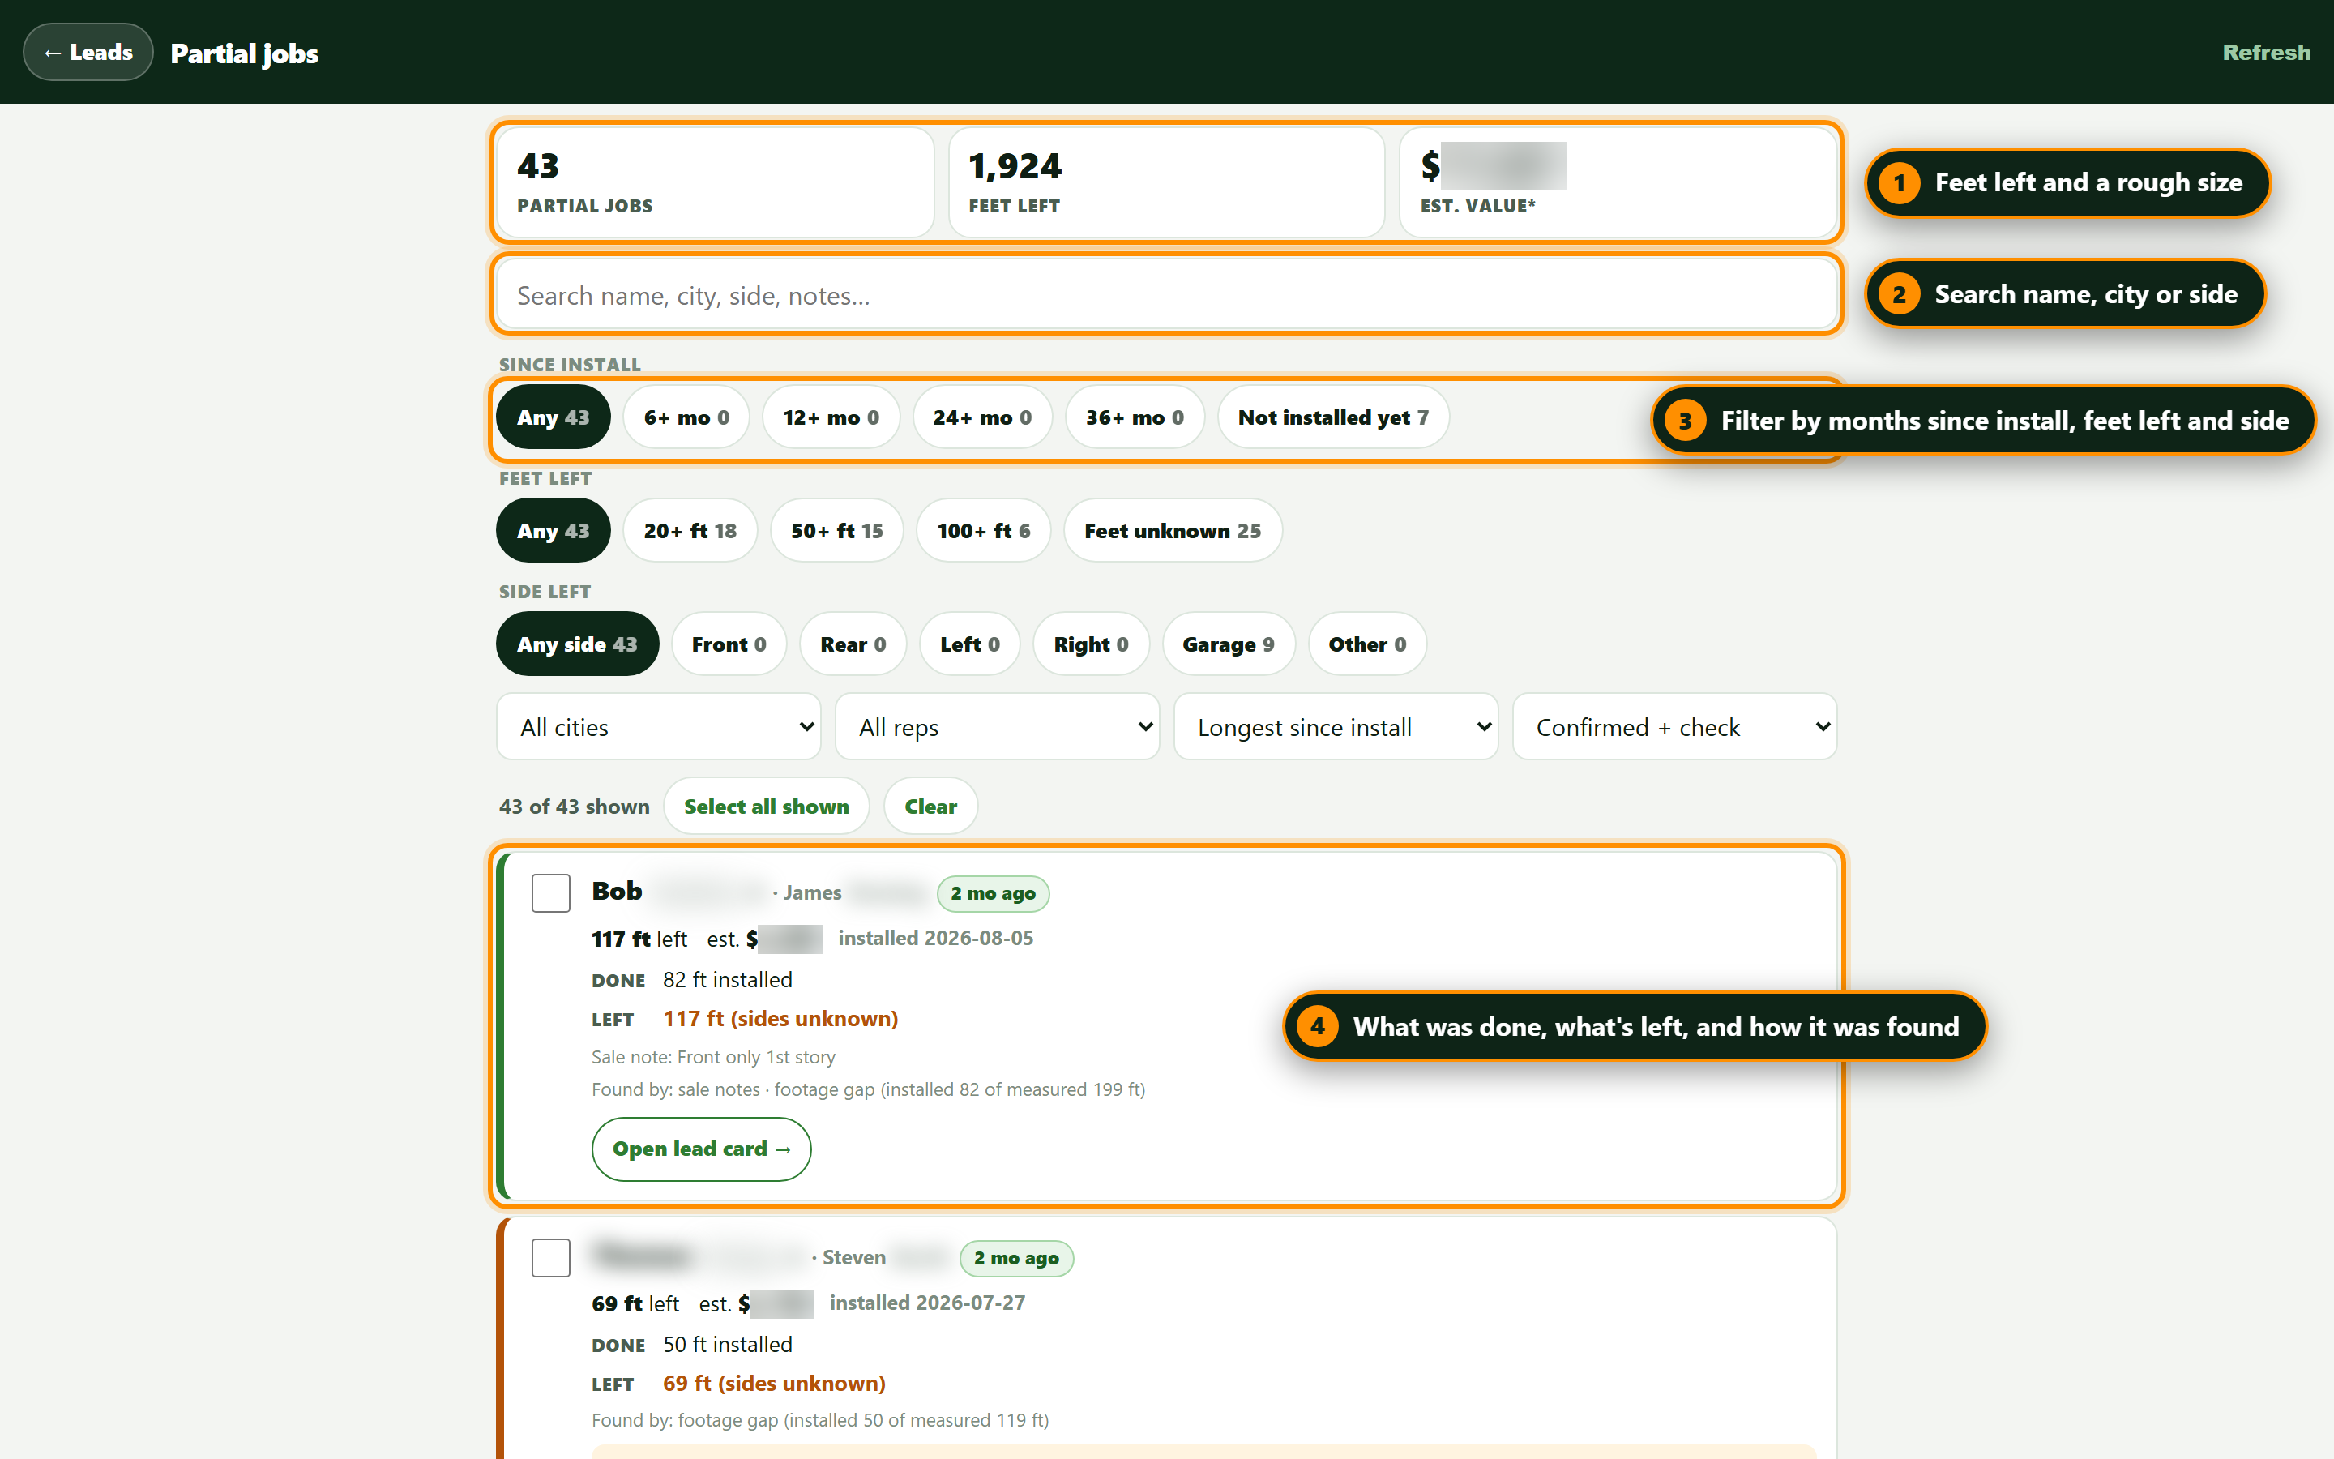Show Feet unknown jobs
The width and height of the screenshot is (2334, 1459).
pos(1172,531)
